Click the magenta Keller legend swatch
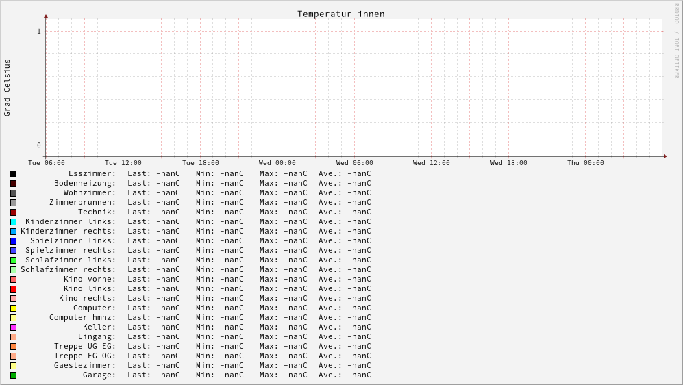 (x=13, y=327)
